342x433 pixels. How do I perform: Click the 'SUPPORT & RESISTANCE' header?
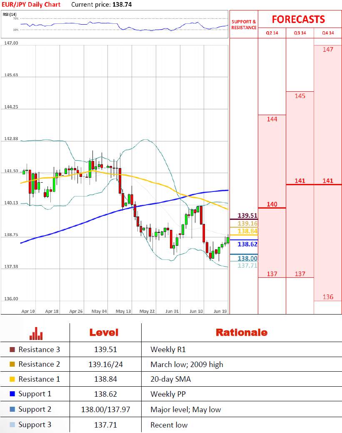[x=244, y=25]
